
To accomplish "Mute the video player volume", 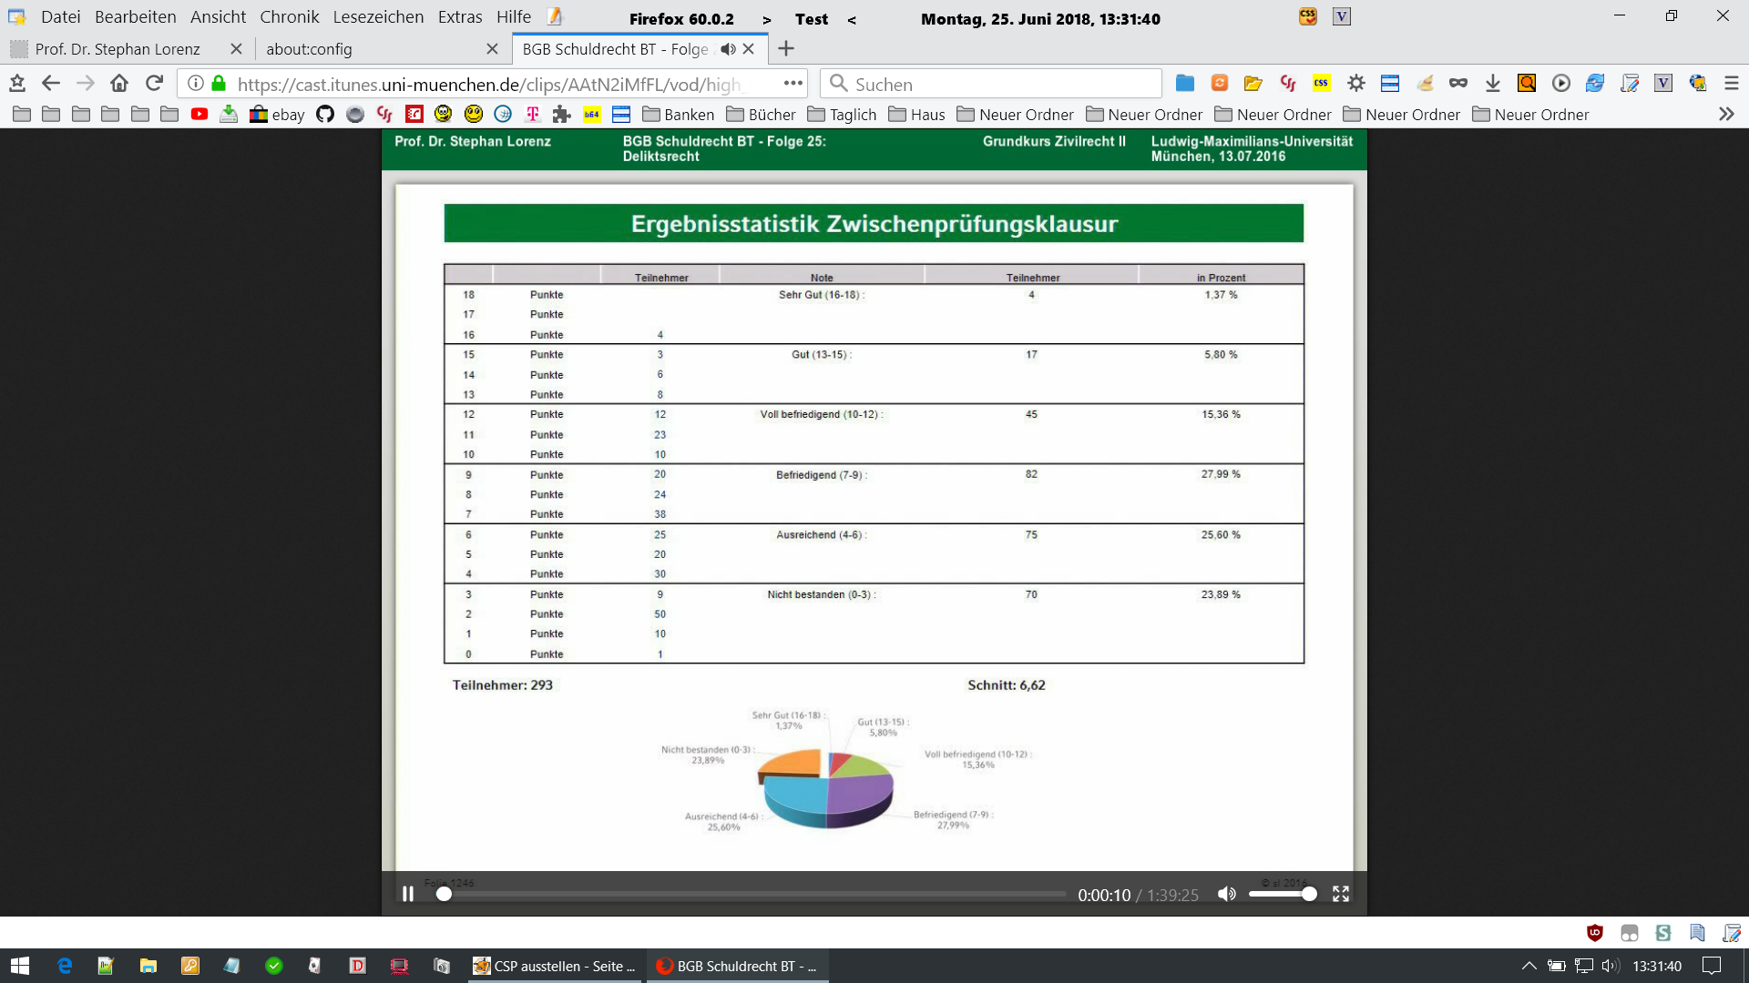I will pyautogui.click(x=1227, y=894).
